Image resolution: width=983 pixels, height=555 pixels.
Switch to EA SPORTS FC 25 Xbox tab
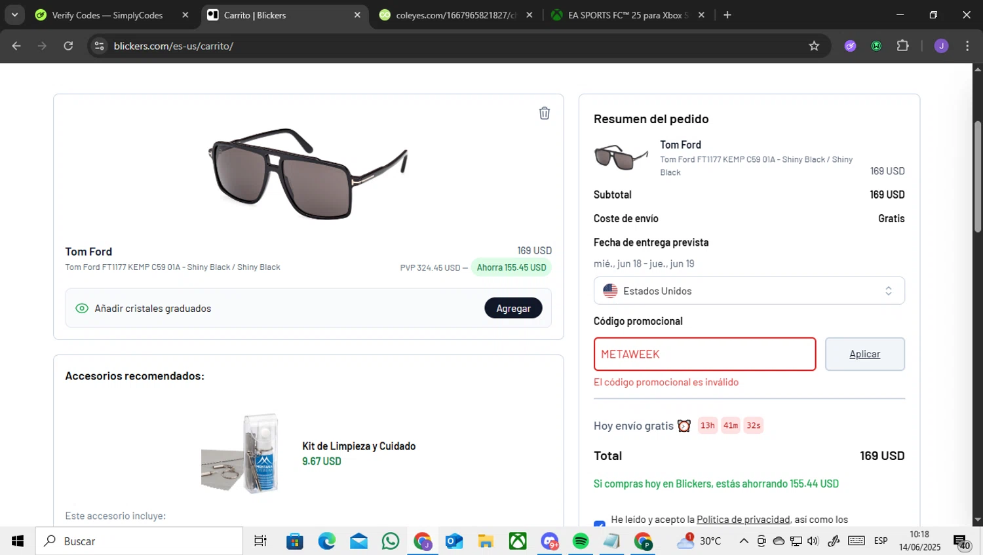point(628,15)
